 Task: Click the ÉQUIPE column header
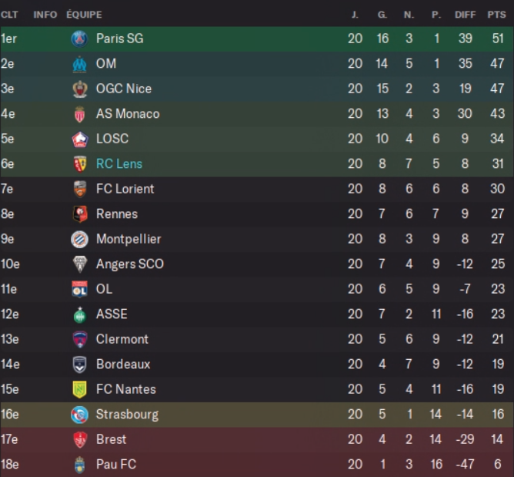[84, 15]
